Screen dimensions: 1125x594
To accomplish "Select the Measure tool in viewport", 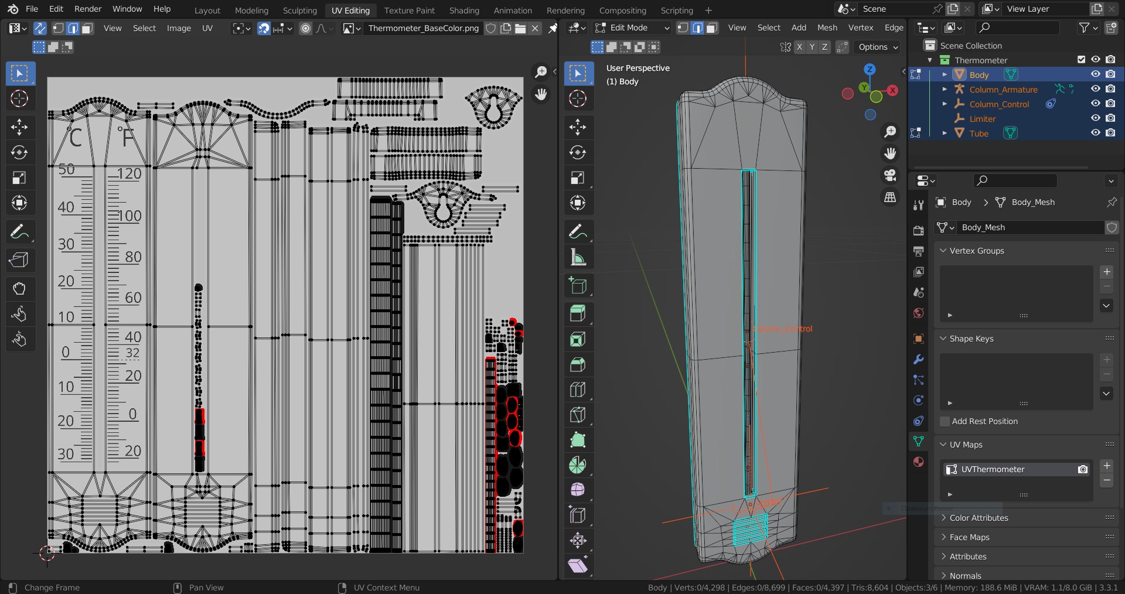I will tap(578, 257).
